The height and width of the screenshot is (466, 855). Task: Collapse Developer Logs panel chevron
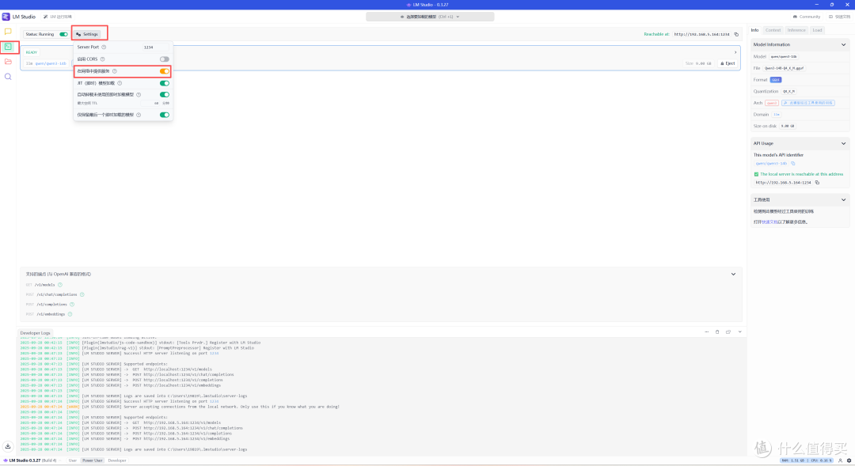click(740, 332)
